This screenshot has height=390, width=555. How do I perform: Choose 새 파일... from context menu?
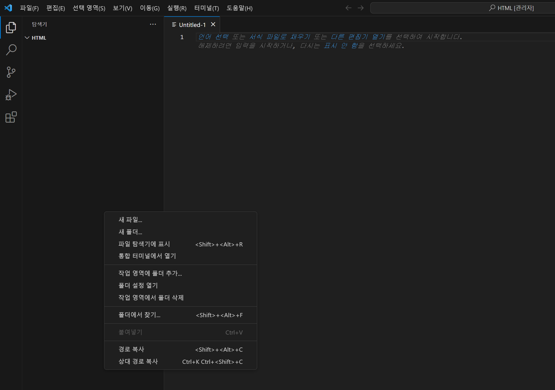tap(130, 220)
